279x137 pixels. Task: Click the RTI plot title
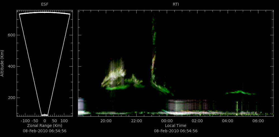175,4
